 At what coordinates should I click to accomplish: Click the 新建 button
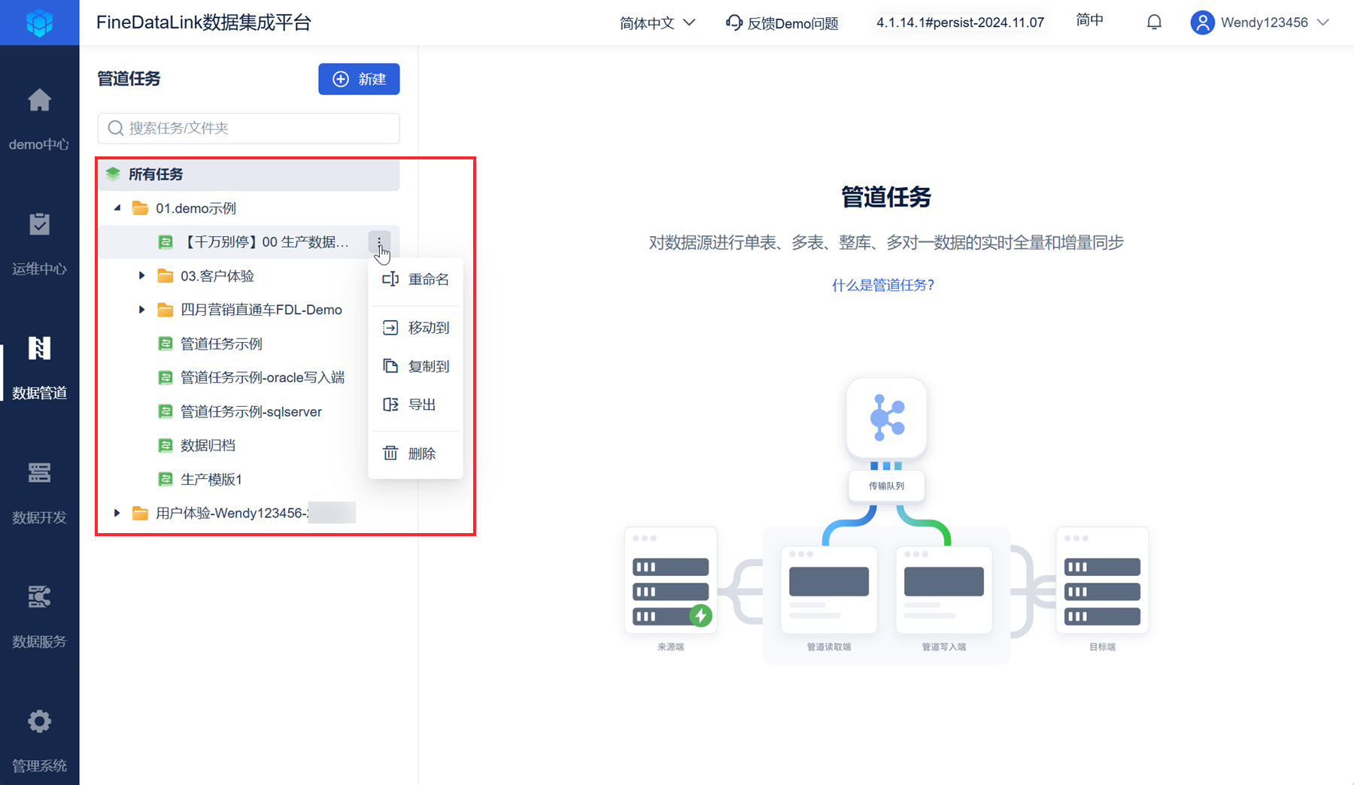[x=359, y=79]
